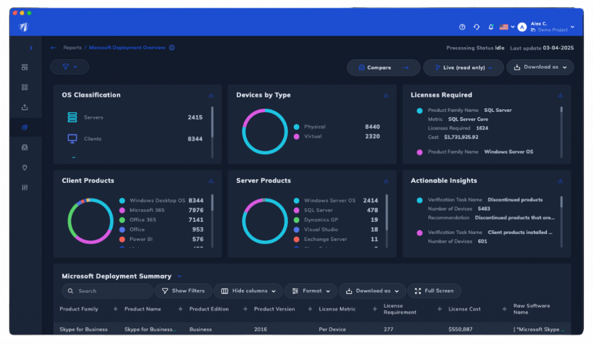The image size is (593, 344).
Task: Open the reports pie chart sidebar icon
Action: [x=24, y=127]
